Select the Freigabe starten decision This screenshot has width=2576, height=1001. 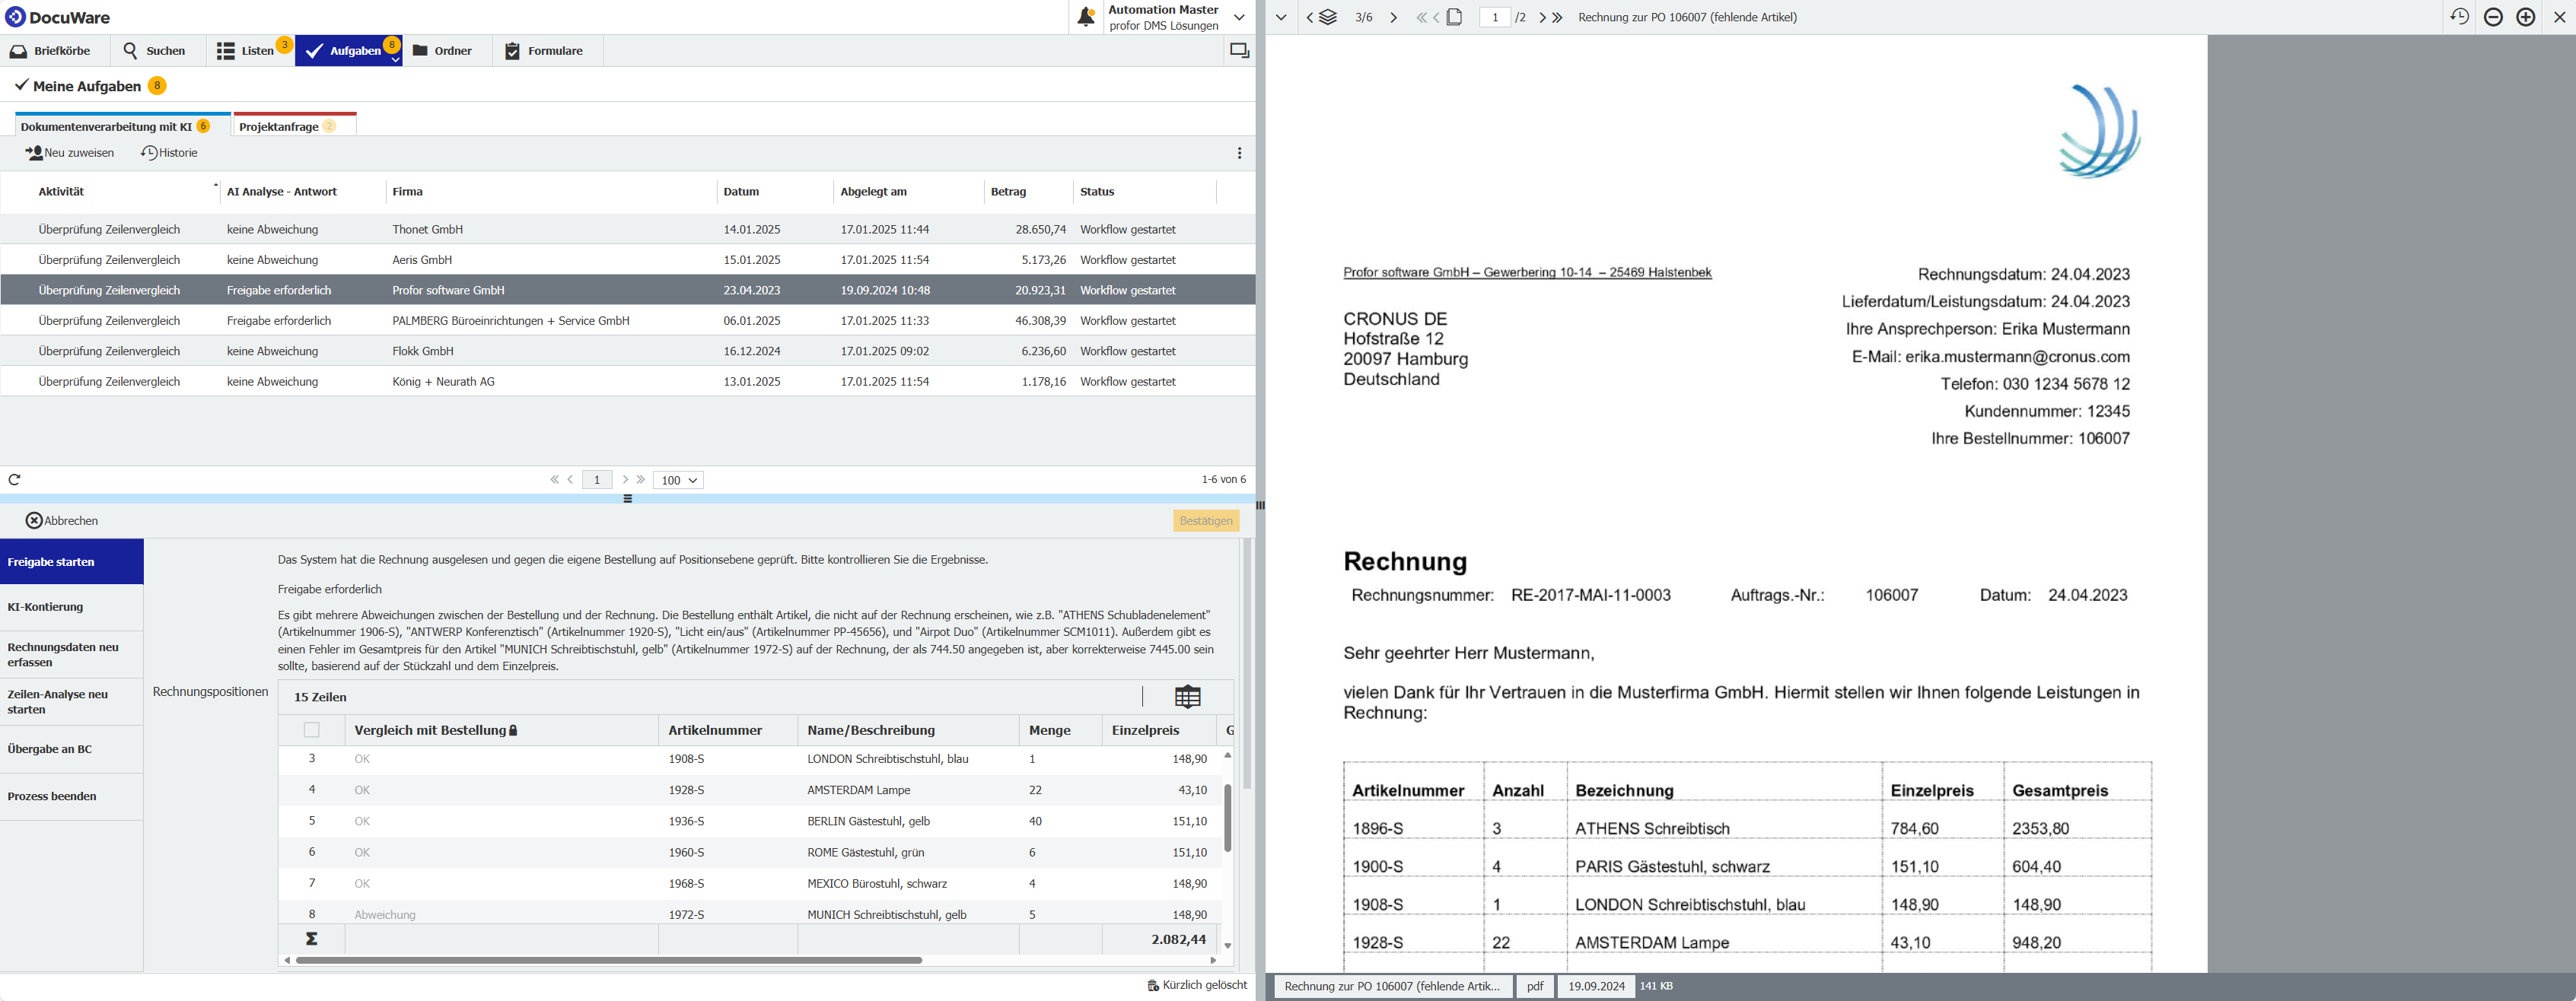point(72,562)
